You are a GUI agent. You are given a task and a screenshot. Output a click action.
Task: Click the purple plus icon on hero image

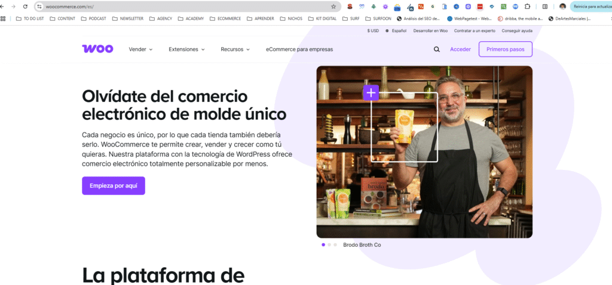pyautogui.click(x=371, y=92)
